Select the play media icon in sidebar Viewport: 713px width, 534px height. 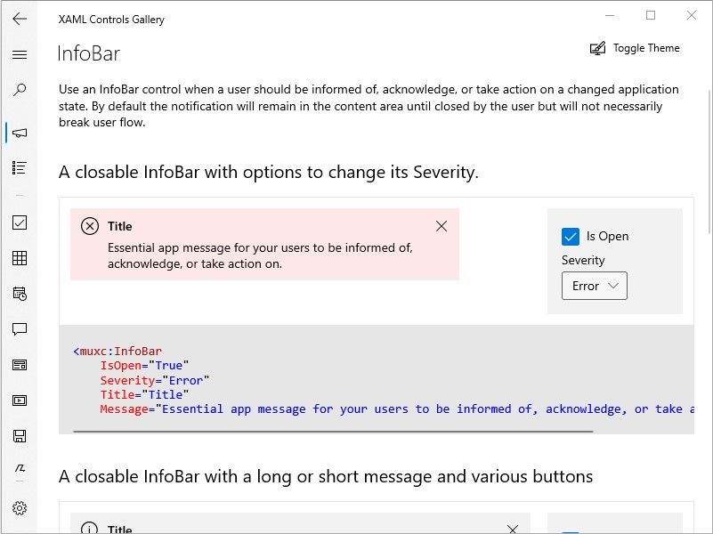click(x=20, y=400)
